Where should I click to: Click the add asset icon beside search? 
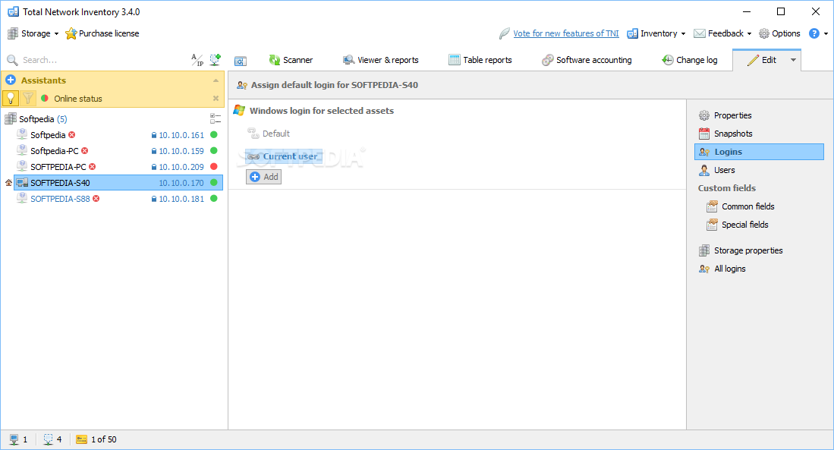215,60
